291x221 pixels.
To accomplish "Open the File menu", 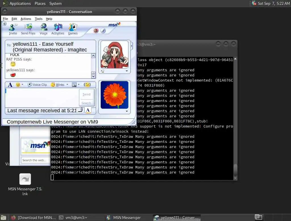I will pos(5,19).
